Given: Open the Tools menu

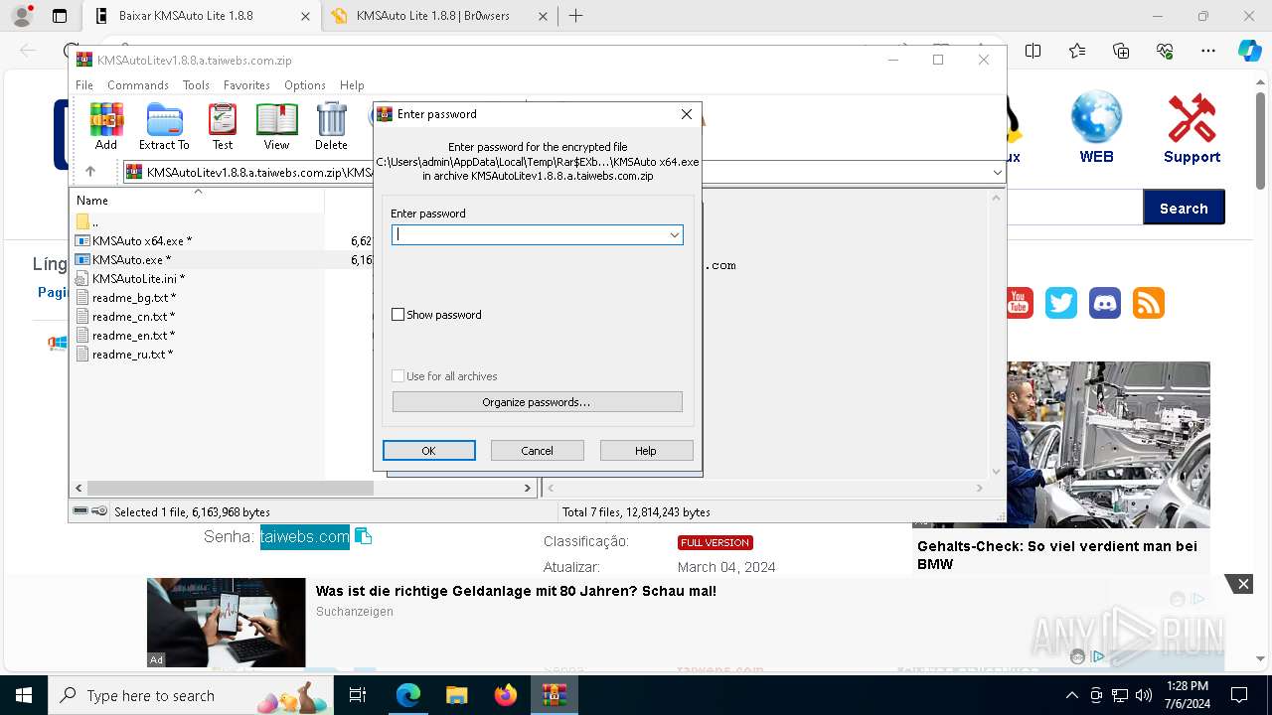Looking at the screenshot, I should click(x=196, y=85).
